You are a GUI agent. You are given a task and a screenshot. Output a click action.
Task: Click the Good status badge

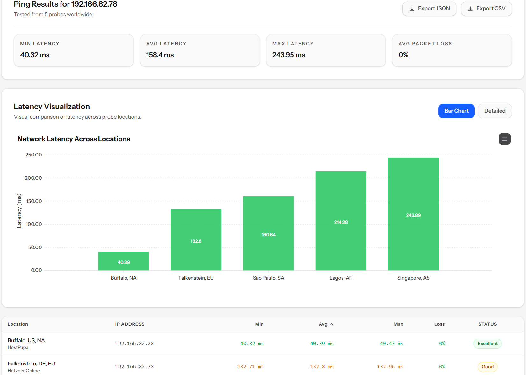click(x=487, y=367)
